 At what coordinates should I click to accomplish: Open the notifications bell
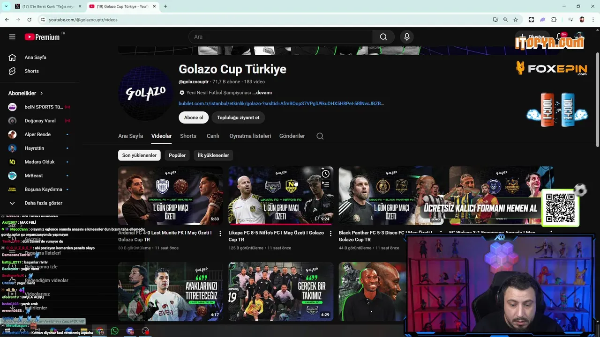coord(559,37)
